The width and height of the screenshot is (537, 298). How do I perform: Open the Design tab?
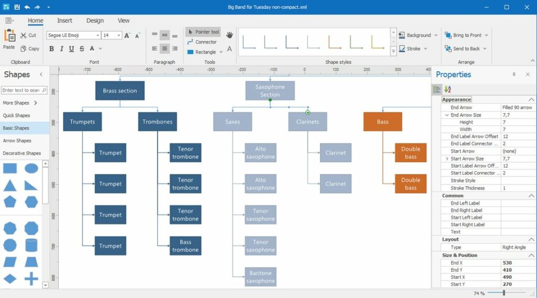(x=95, y=20)
